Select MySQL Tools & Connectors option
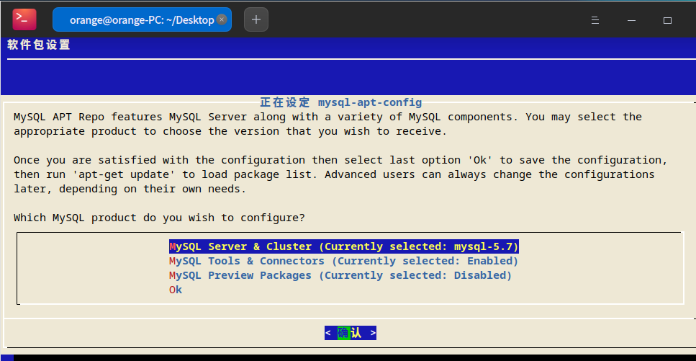The image size is (696, 361). click(x=343, y=261)
